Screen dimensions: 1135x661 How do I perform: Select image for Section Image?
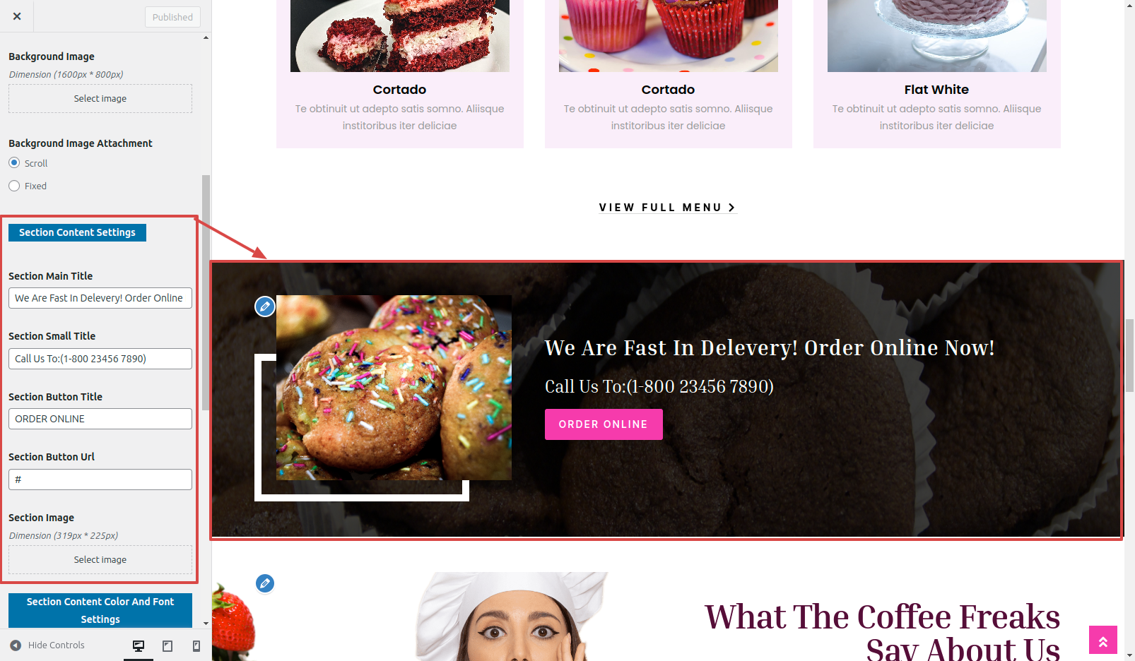coord(100,559)
